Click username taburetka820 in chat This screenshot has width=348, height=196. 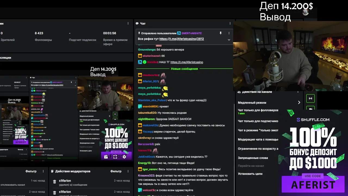coord(147,113)
